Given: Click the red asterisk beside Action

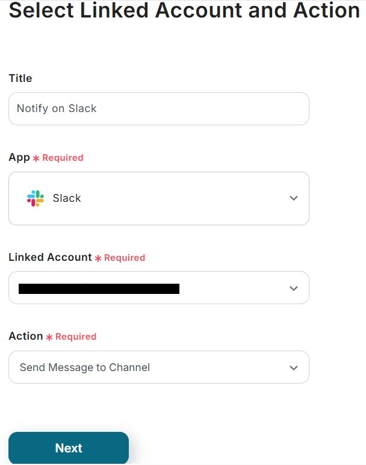Looking at the screenshot, I should coord(49,337).
